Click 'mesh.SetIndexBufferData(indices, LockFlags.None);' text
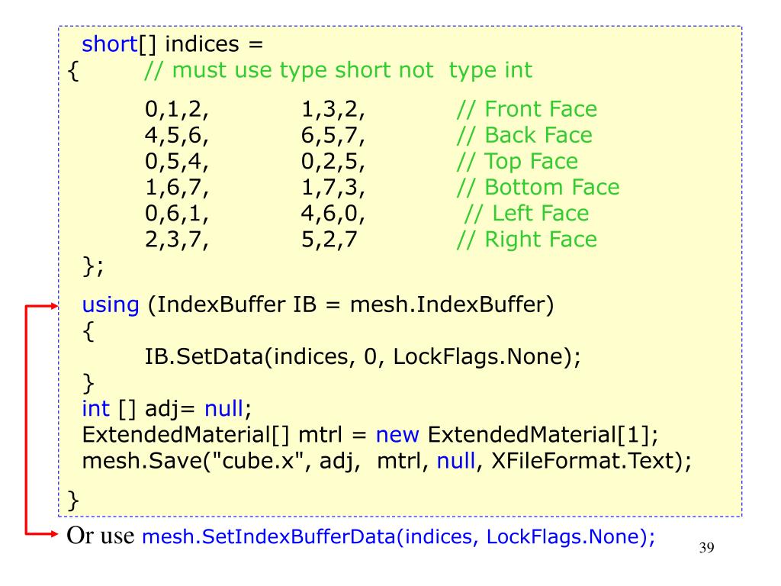This screenshot has height=586, width=781. [398, 536]
